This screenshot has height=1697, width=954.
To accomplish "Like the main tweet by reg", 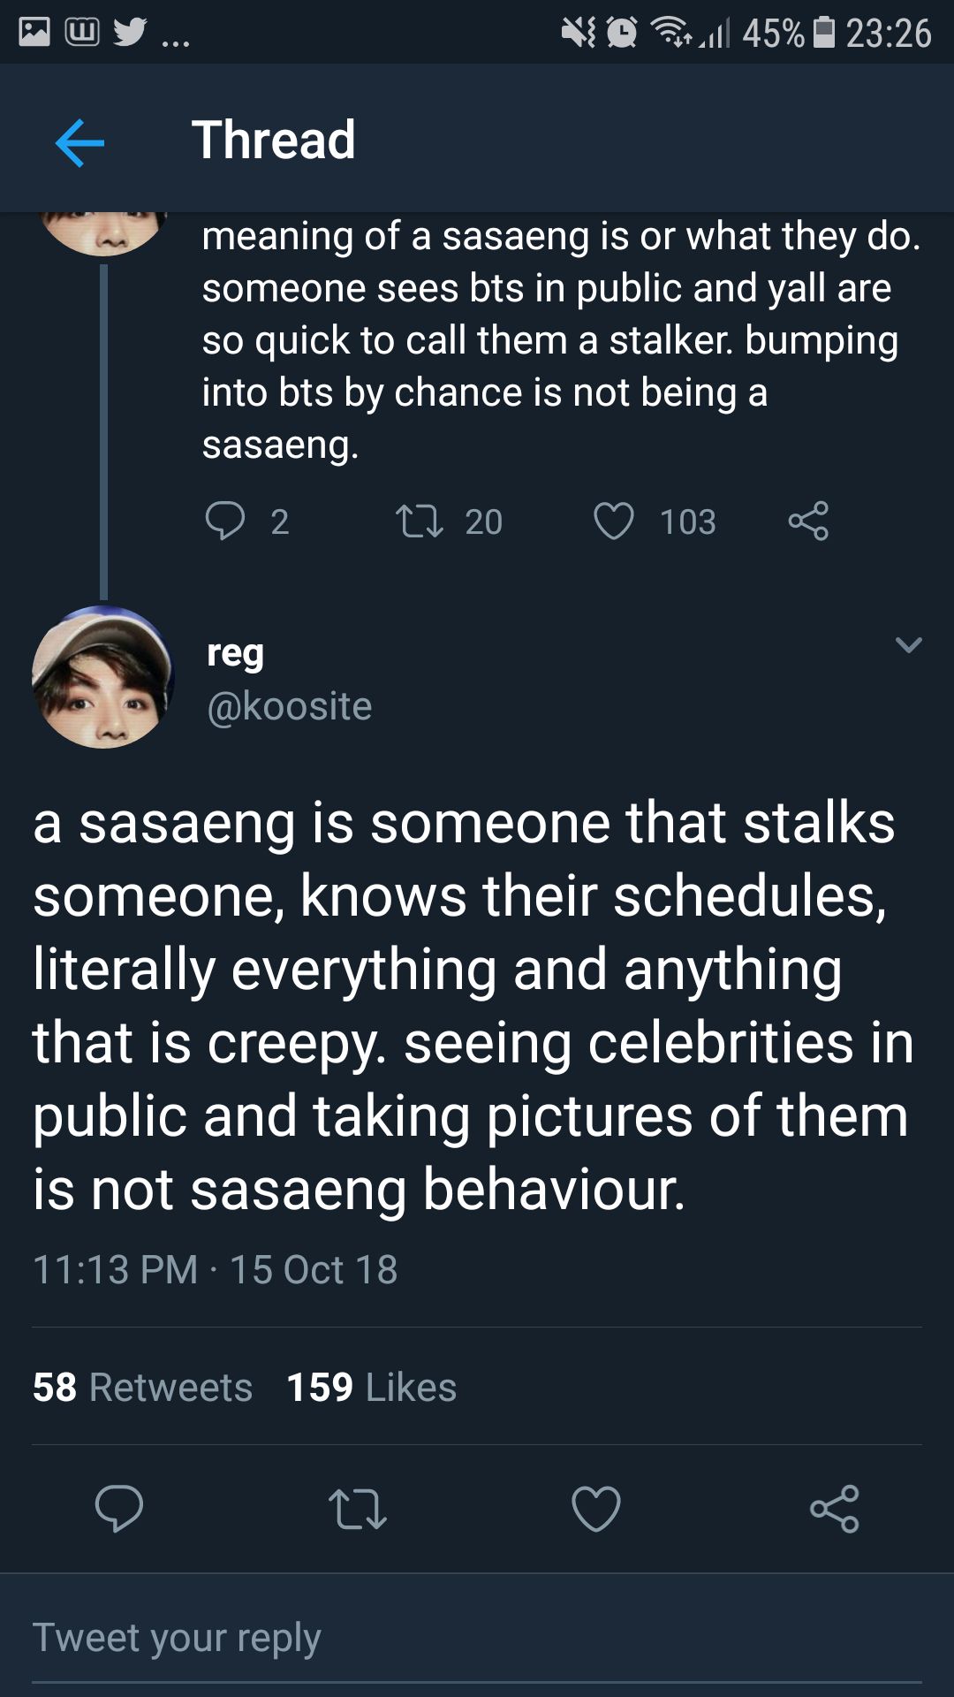I will click(596, 1508).
